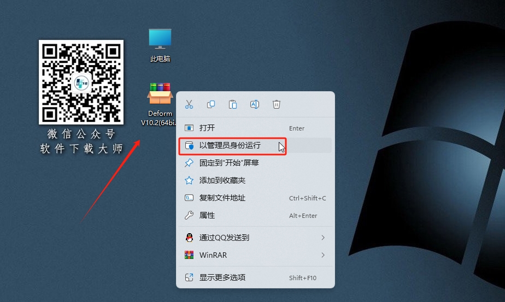
Task: Click the Alt+Enter shortcut text
Action: (303, 216)
